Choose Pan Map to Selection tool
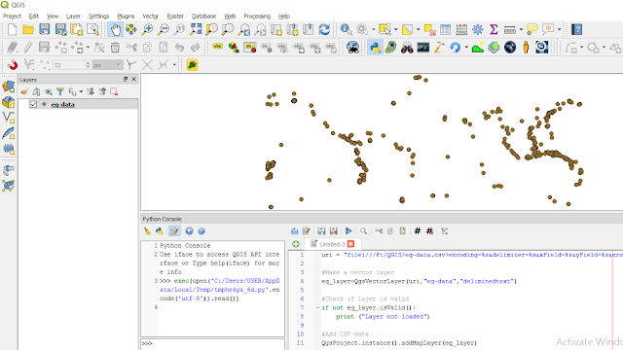The width and height of the screenshot is (623, 350). [131, 29]
